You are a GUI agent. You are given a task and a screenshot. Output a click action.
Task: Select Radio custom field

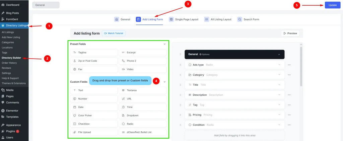pos(142,124)
